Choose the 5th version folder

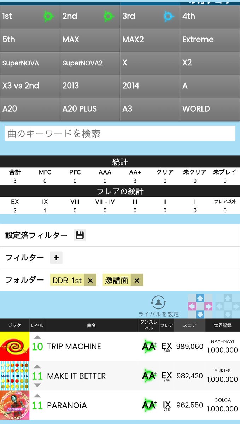point(30,40)
